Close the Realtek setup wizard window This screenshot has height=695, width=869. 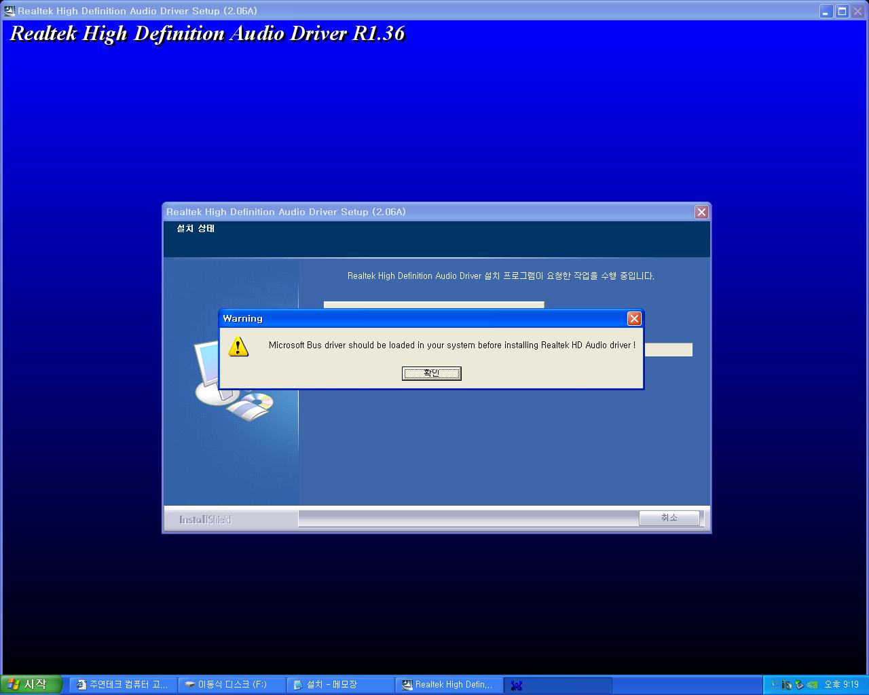701,212
